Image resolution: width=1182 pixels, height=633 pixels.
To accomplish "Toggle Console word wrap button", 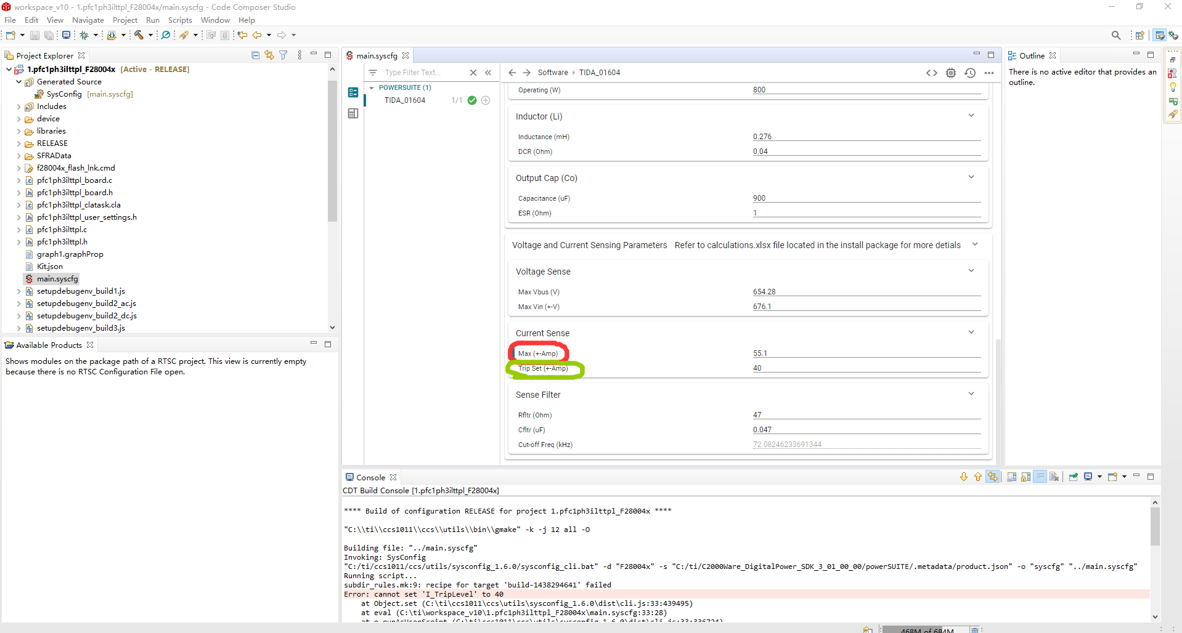I will [1040, 477].
